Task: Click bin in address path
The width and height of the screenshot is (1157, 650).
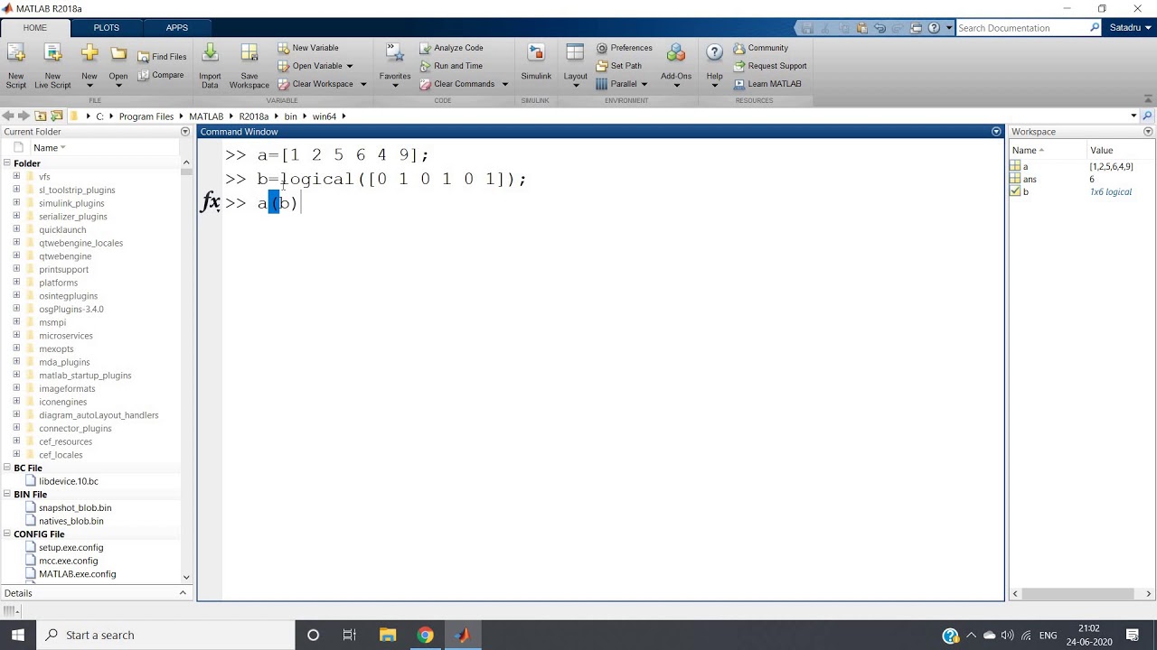Action: [290, 116]
